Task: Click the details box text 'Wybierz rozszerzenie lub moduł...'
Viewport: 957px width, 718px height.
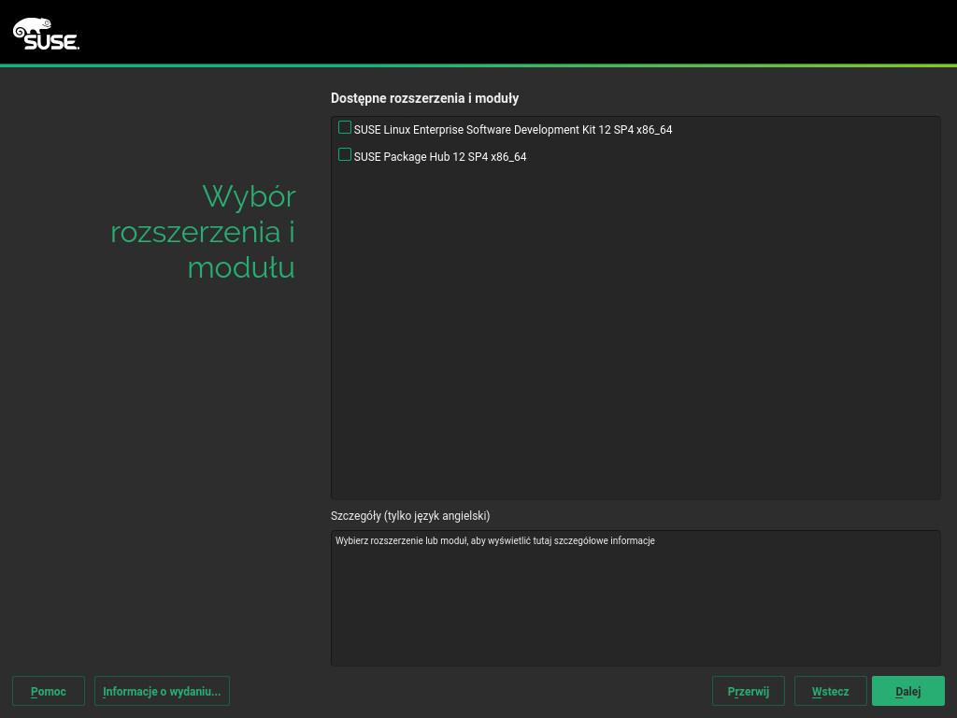Action: click(495, 541)
